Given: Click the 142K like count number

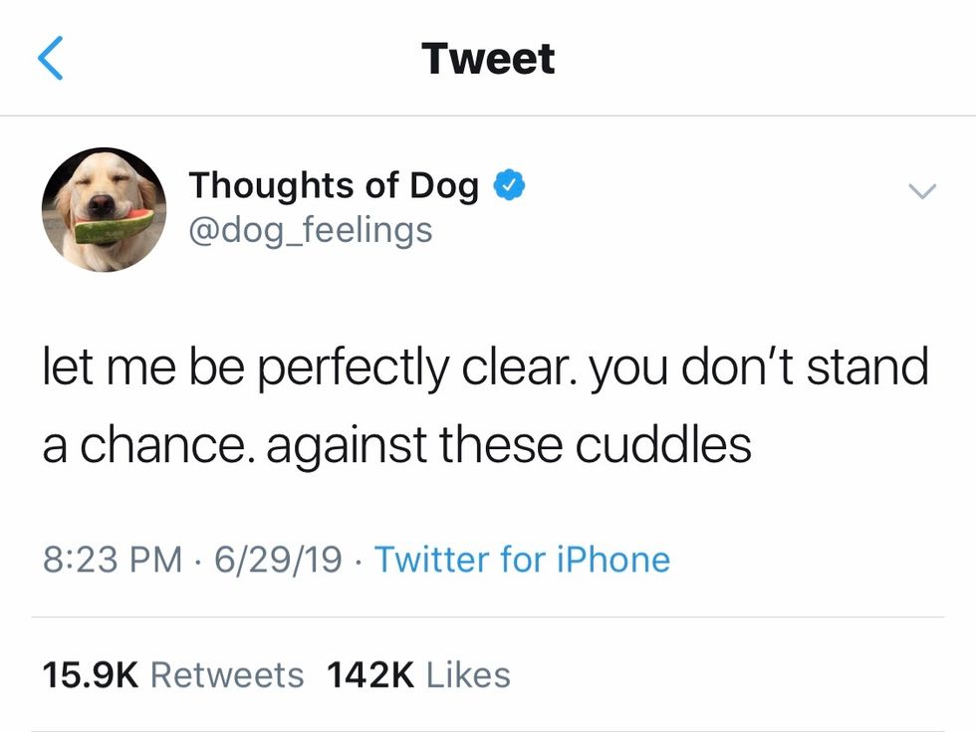Looking at the screenshot, I should 369,675.
